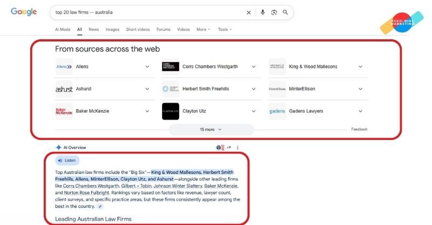This screenshot has width=432, height=225.
Task: Open Google Lens image search icon
Action: click(274, 12)
